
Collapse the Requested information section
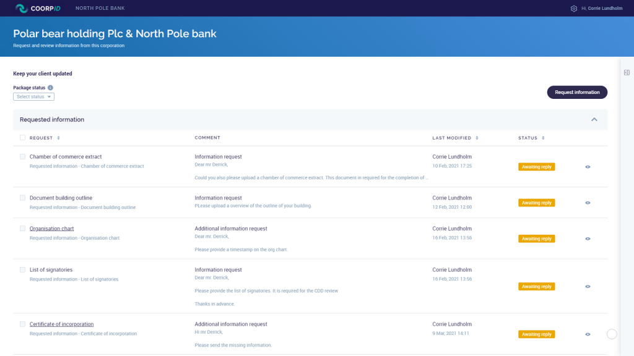coord(594,119)
